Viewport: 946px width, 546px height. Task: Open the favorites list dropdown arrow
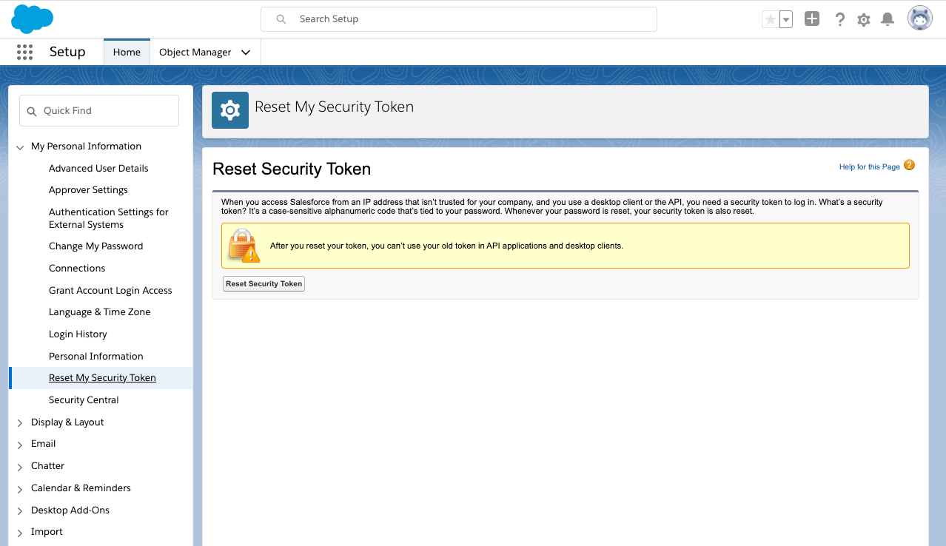tap(785, 19)
